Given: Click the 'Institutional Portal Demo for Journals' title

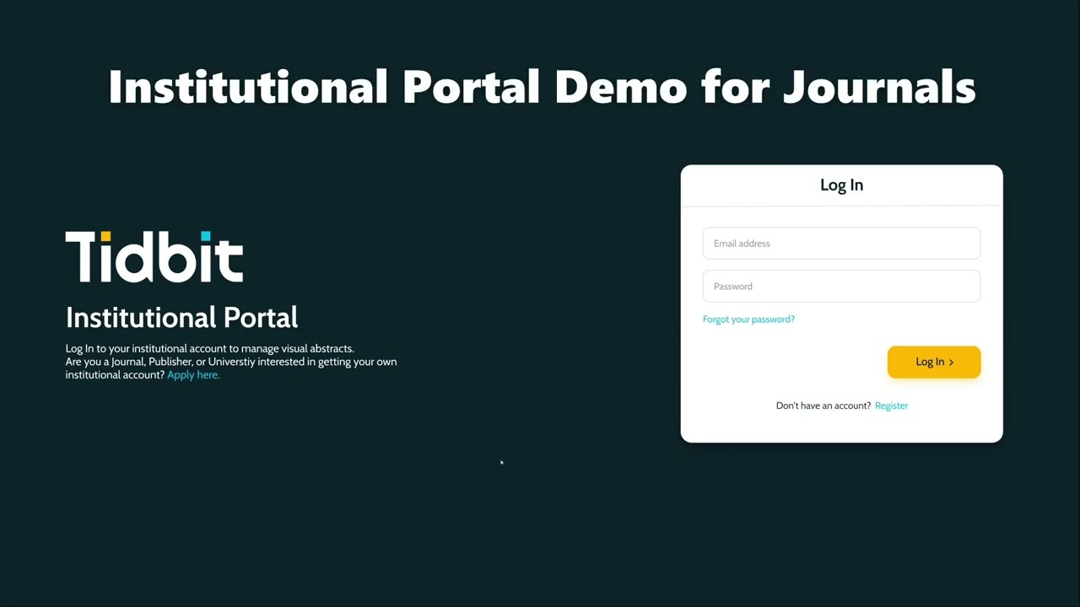Looking at the screenshot, I should click(x=542, y=87).
